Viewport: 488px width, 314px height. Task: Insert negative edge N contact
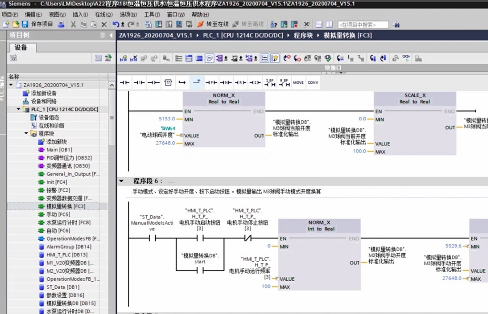[225, 83]
